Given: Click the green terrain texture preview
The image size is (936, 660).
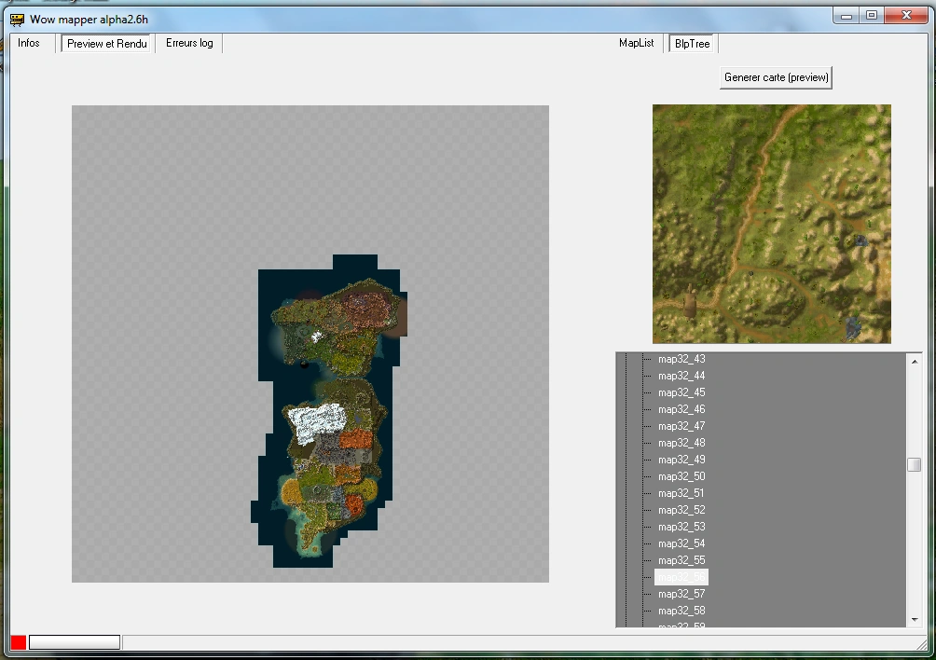Looking at the screenshot, I should pyautogui.click(x=771, y=223).
